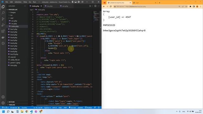Open a new Chrome tab
203x114 pixels.
pyautogui.click(x=160, y=3)
